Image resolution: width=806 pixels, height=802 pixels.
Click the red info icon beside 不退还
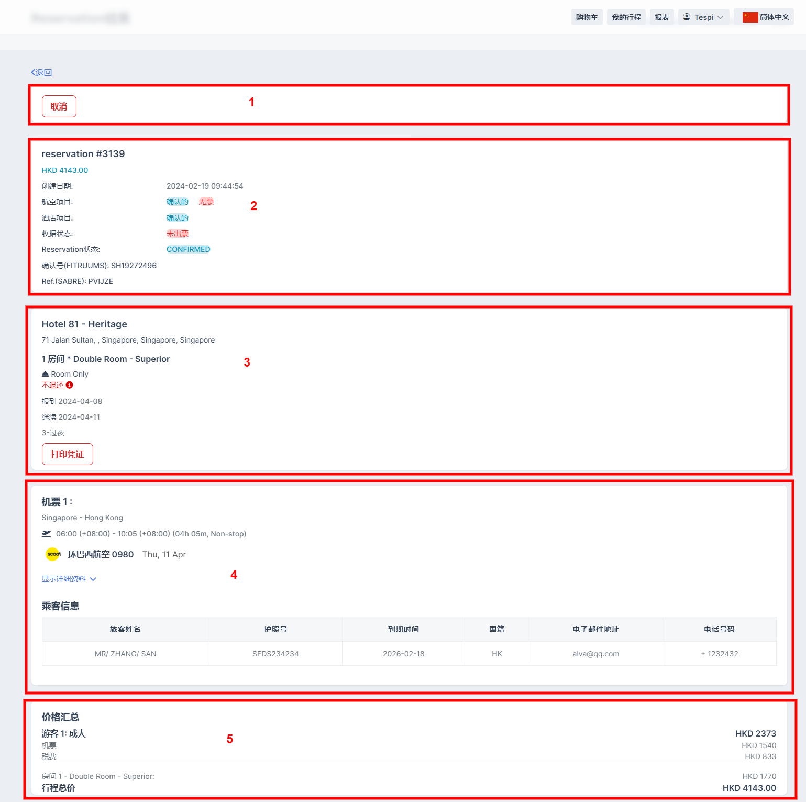click(70, 385)
